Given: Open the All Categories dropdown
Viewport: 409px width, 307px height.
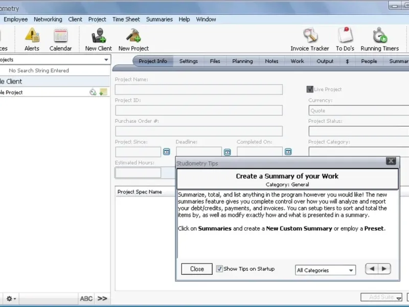Looking at the screenshot, I should tap(325, 270).
